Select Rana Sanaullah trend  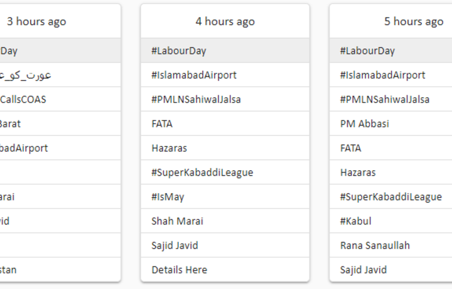(x=391, y=245)
